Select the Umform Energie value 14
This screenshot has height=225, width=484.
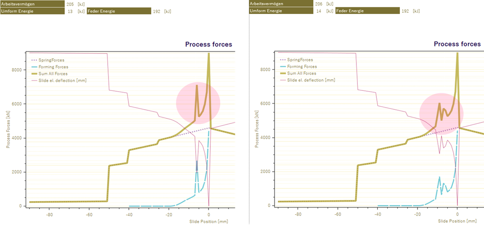point(318,11)
